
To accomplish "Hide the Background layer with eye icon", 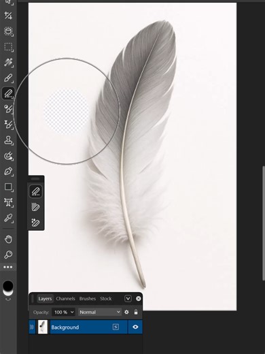I will (135, 327).
